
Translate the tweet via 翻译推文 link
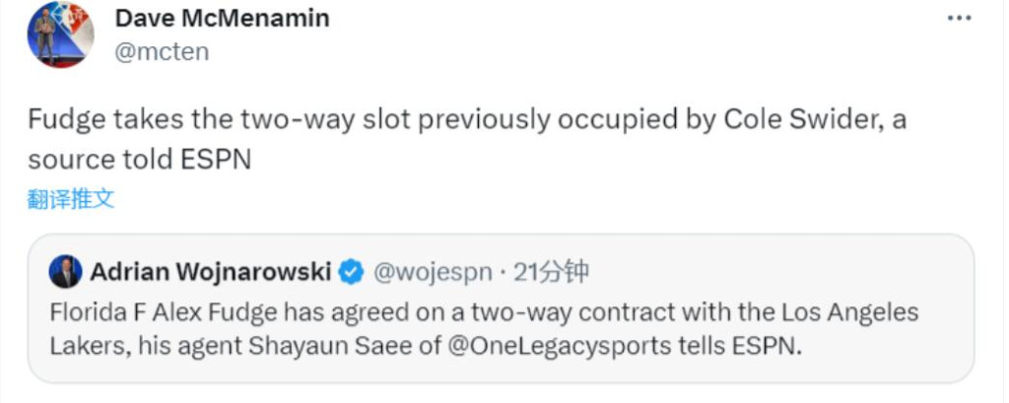pyautogui.click(x=71, y=198)
